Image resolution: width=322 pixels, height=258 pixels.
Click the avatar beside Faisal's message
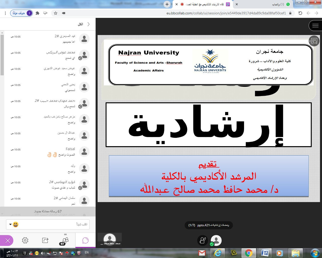[84, 152]
